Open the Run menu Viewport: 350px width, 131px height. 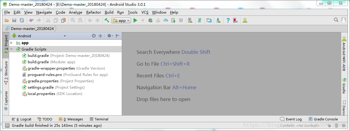point(121,12)
